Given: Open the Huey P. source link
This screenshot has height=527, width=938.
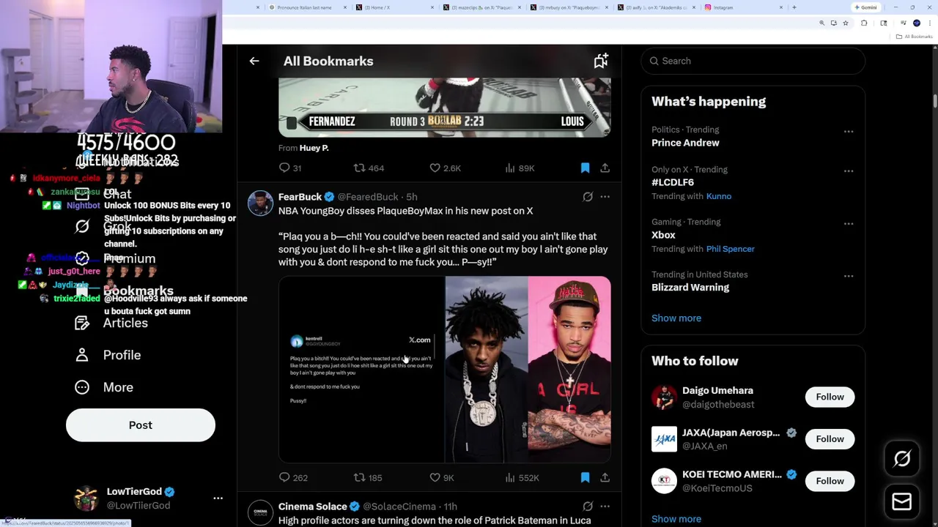Looking at the screenshot, I should 314,148.
